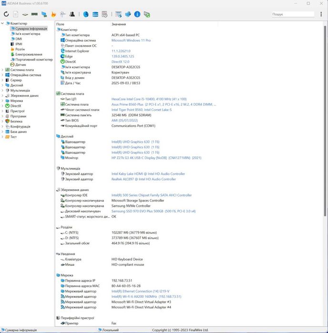
Task: Expand the Дисплей tree node
Action: tap(2, 85)
